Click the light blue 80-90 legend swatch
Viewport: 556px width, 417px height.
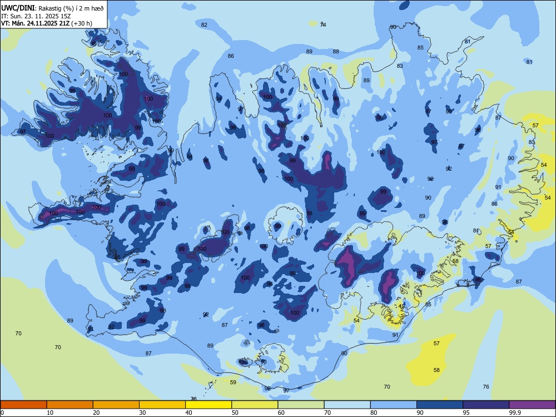(x=393, y=405)
